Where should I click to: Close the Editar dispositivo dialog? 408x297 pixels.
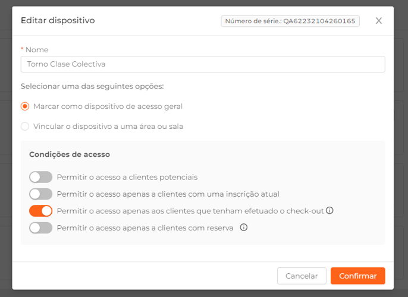(379, 21)
